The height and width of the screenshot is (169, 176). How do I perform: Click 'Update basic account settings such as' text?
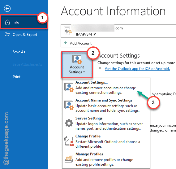click(x=106, y=106)
